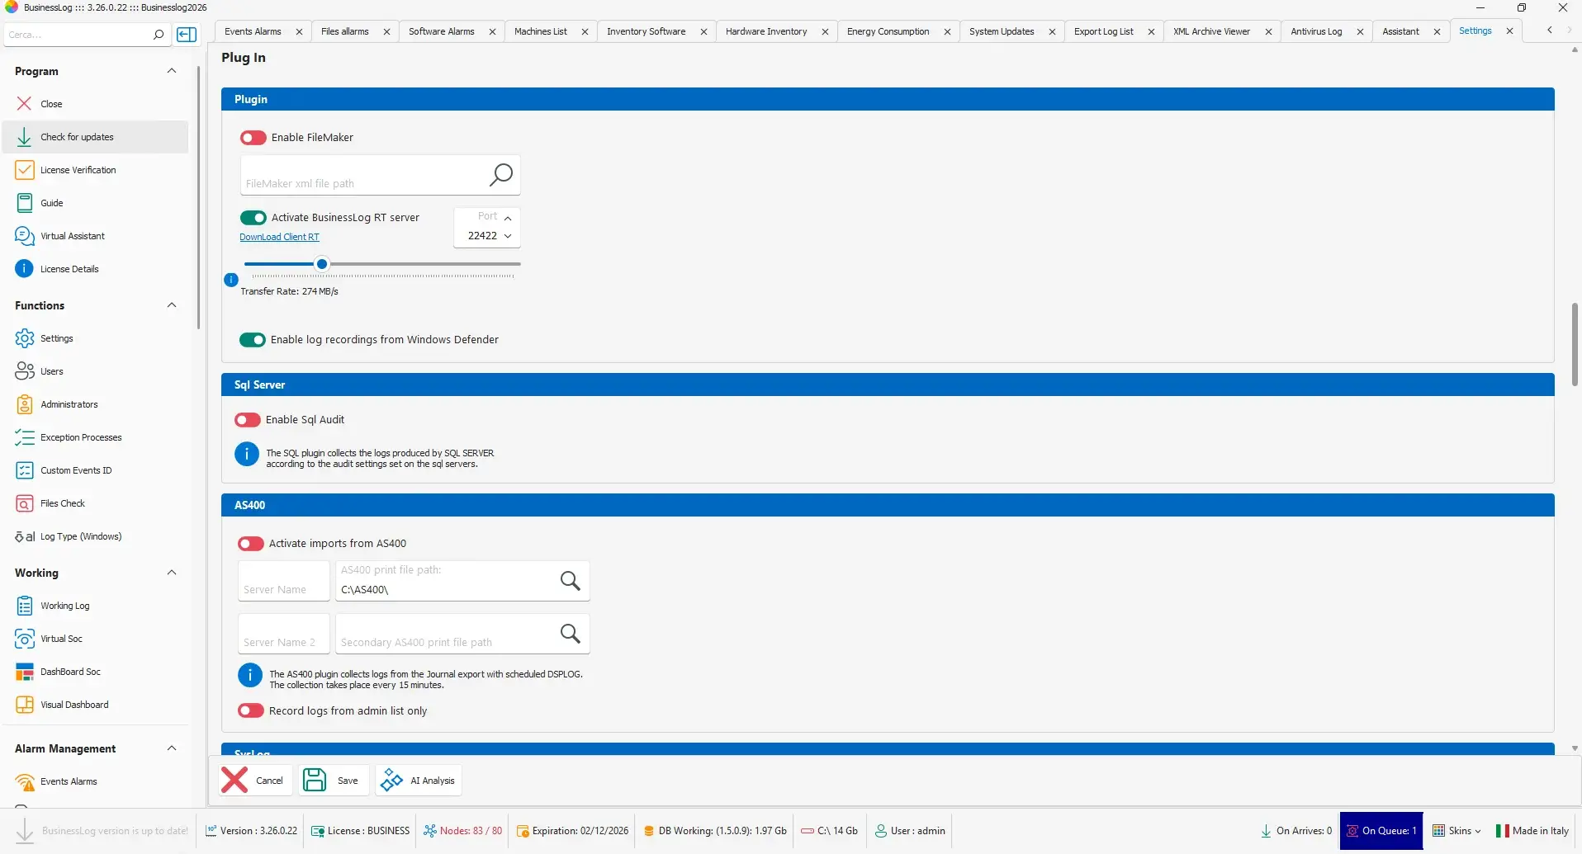Open Virtual Soc icon
Image resolution: width=1582 pixels, height=854 pixels.
25,639
